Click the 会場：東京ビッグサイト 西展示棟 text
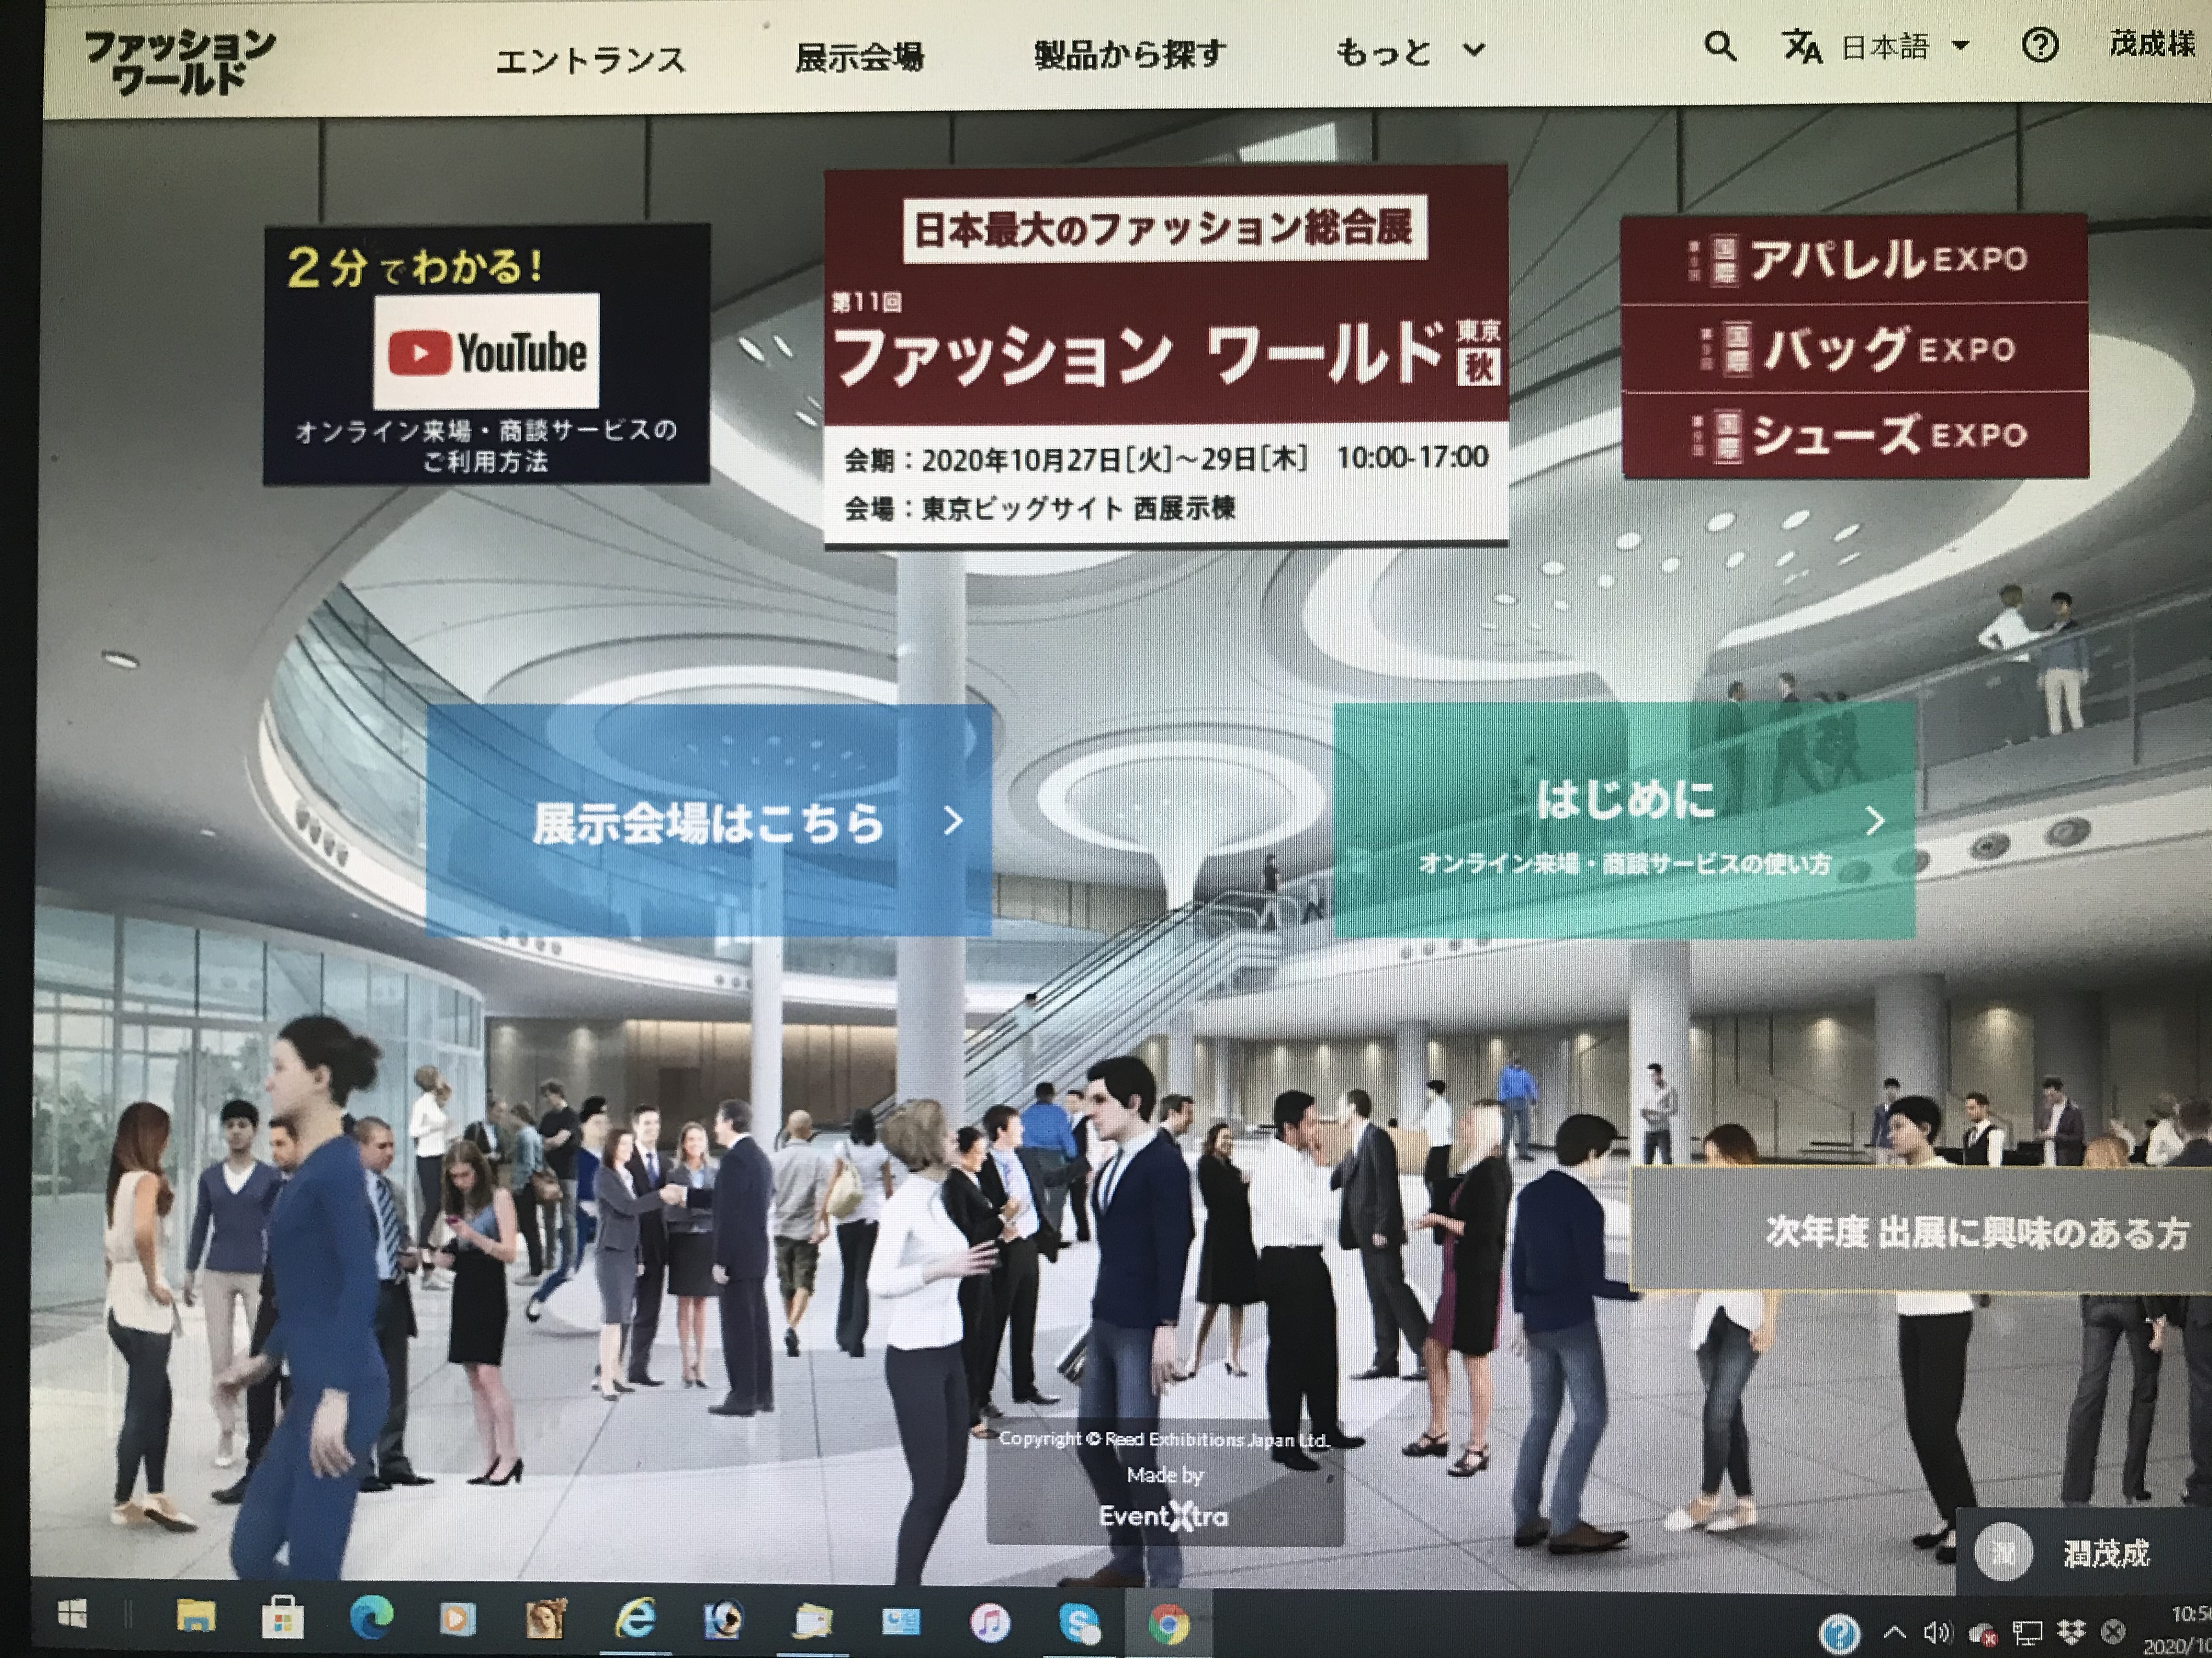Viewport: 2212px width, 1658px height. [x=1040, y=509]
